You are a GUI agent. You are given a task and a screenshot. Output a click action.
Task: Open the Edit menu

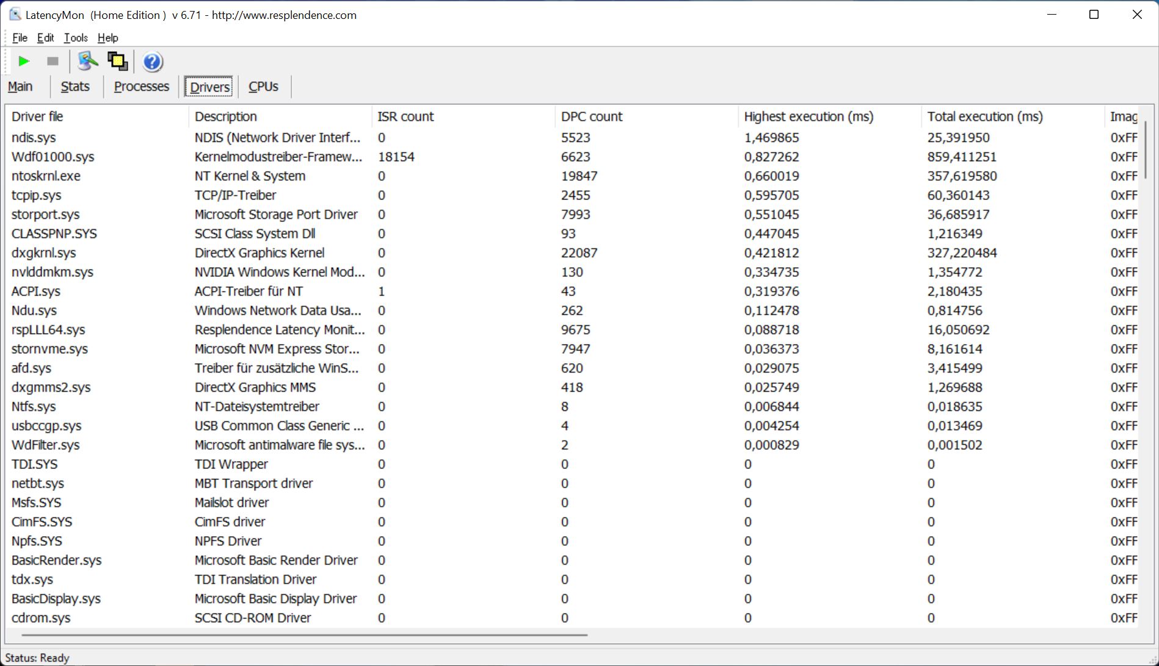pos(45,38)
